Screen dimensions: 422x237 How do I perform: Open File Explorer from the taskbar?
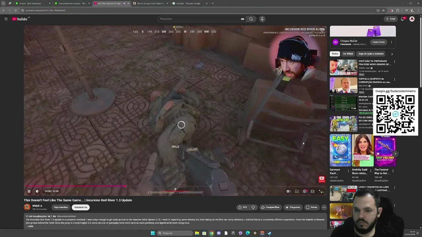(197, 233)
